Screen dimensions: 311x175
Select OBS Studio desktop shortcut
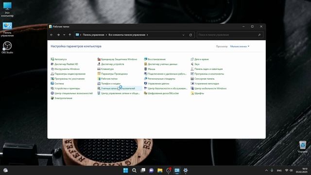coord(7,48)
